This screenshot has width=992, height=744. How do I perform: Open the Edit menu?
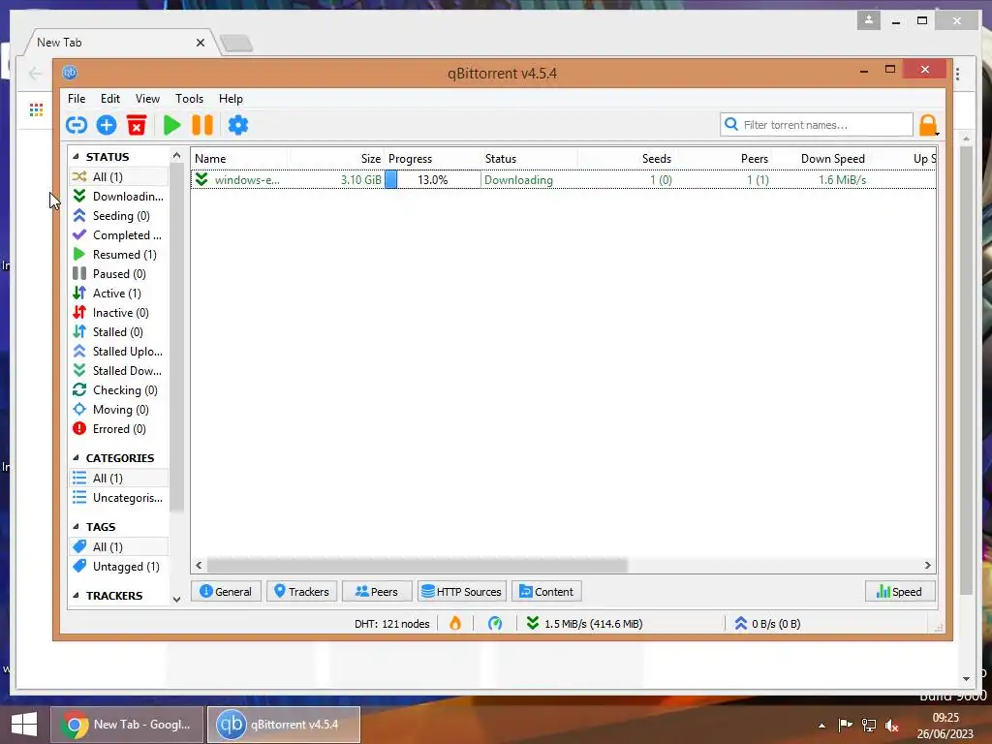[x=110, y=99]
